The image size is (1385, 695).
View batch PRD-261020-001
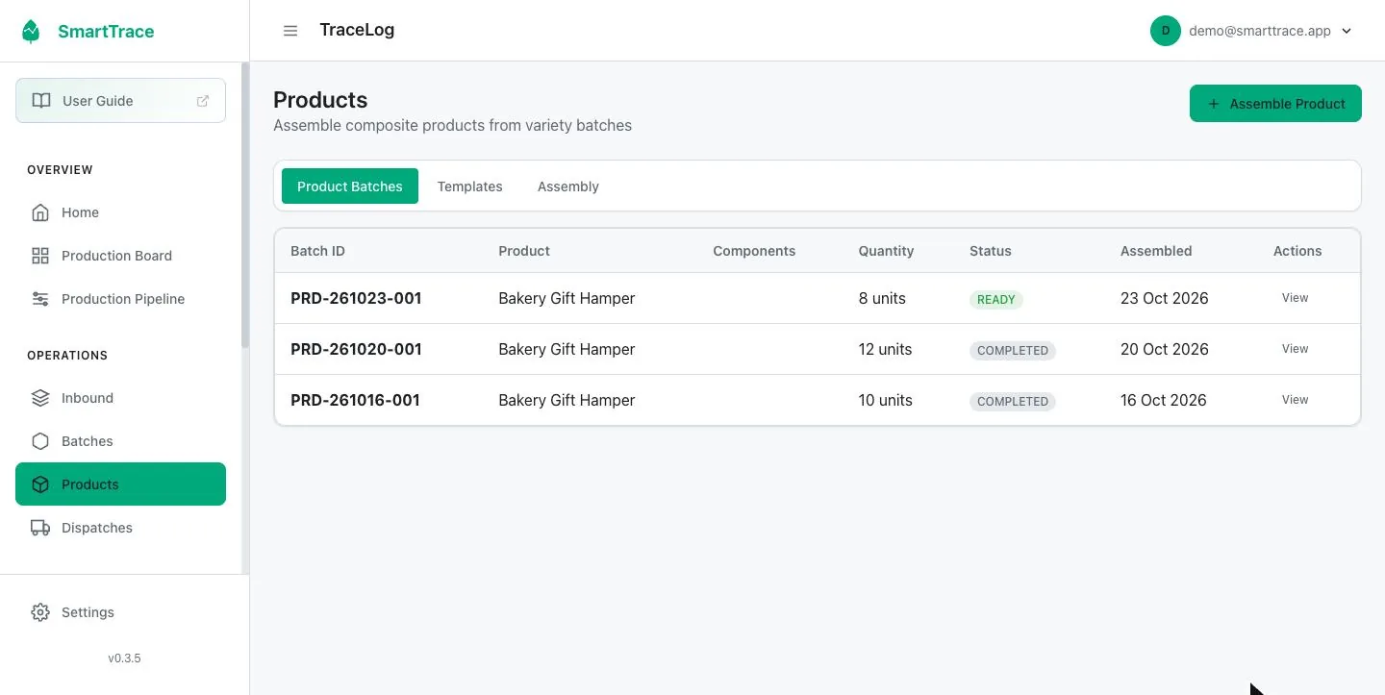tap(1296, 349)
